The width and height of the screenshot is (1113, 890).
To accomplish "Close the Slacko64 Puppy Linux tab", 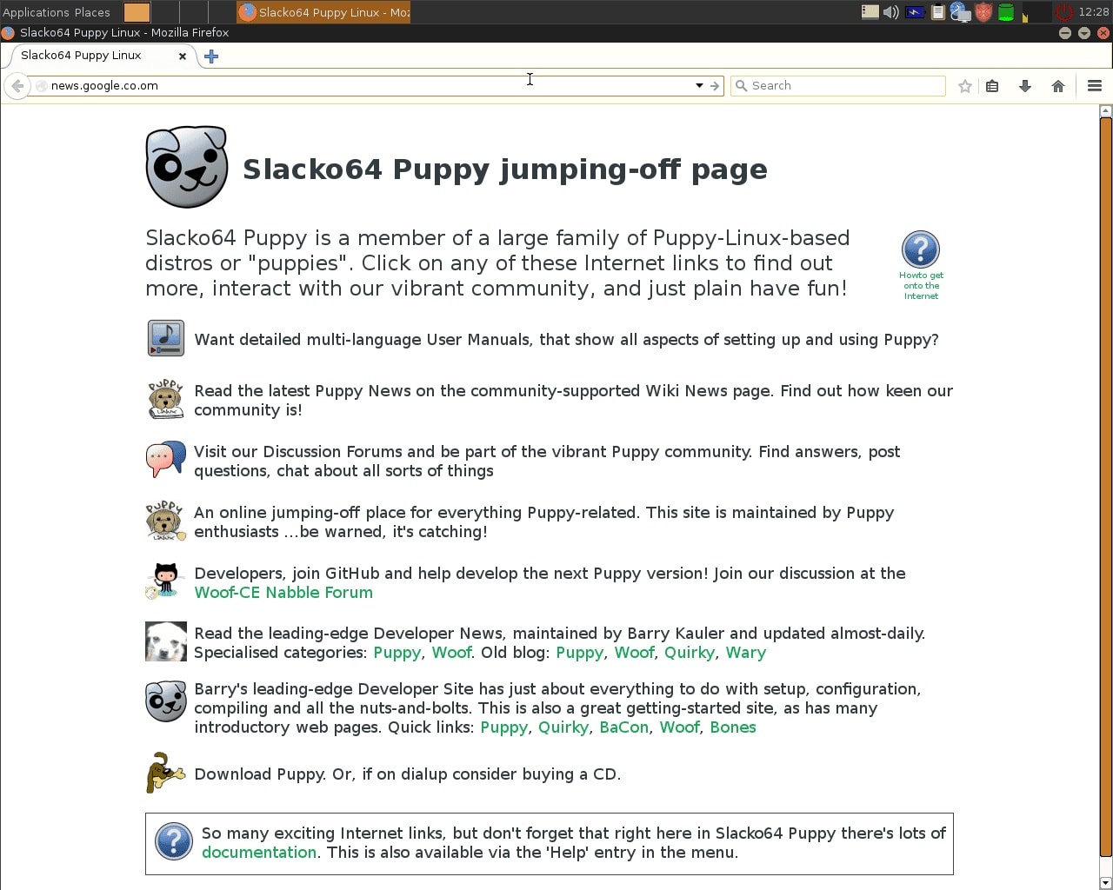I will click(183, 56).
